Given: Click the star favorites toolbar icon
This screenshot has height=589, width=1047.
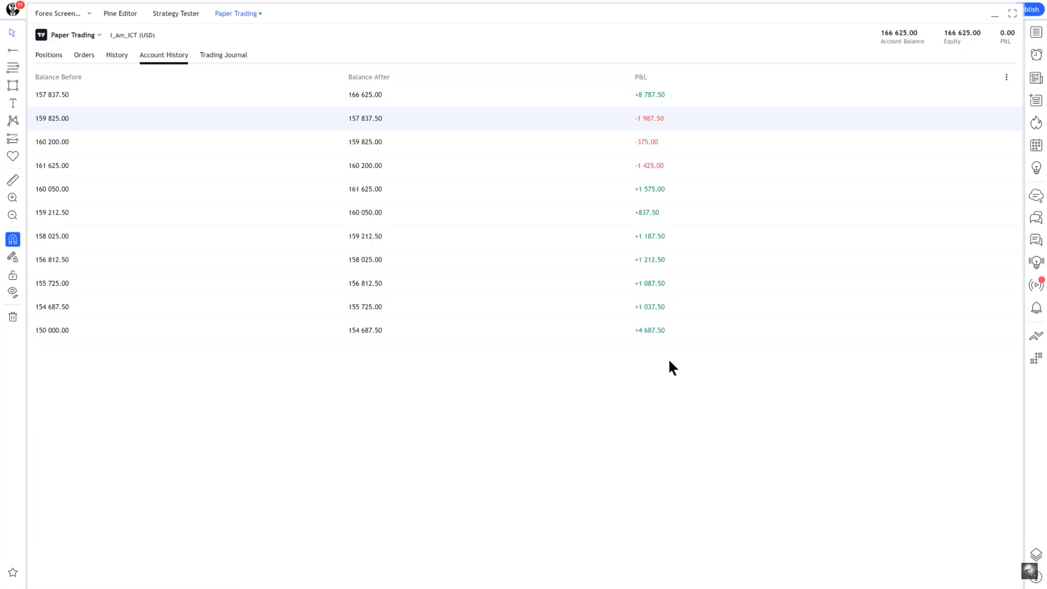Looking at the screenshot, I should pos(13,572).
